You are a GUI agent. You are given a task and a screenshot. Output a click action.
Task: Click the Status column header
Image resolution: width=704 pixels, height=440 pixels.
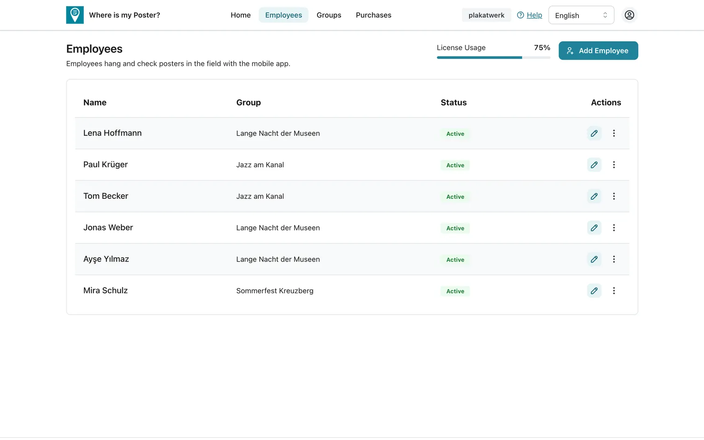pyautogui.click(x=454, y=103)
